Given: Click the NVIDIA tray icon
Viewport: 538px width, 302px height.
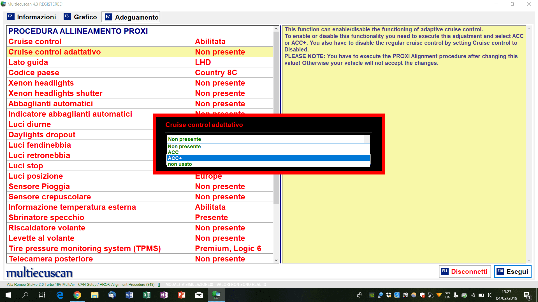Looking at the screenshot, I should point(372,295).
